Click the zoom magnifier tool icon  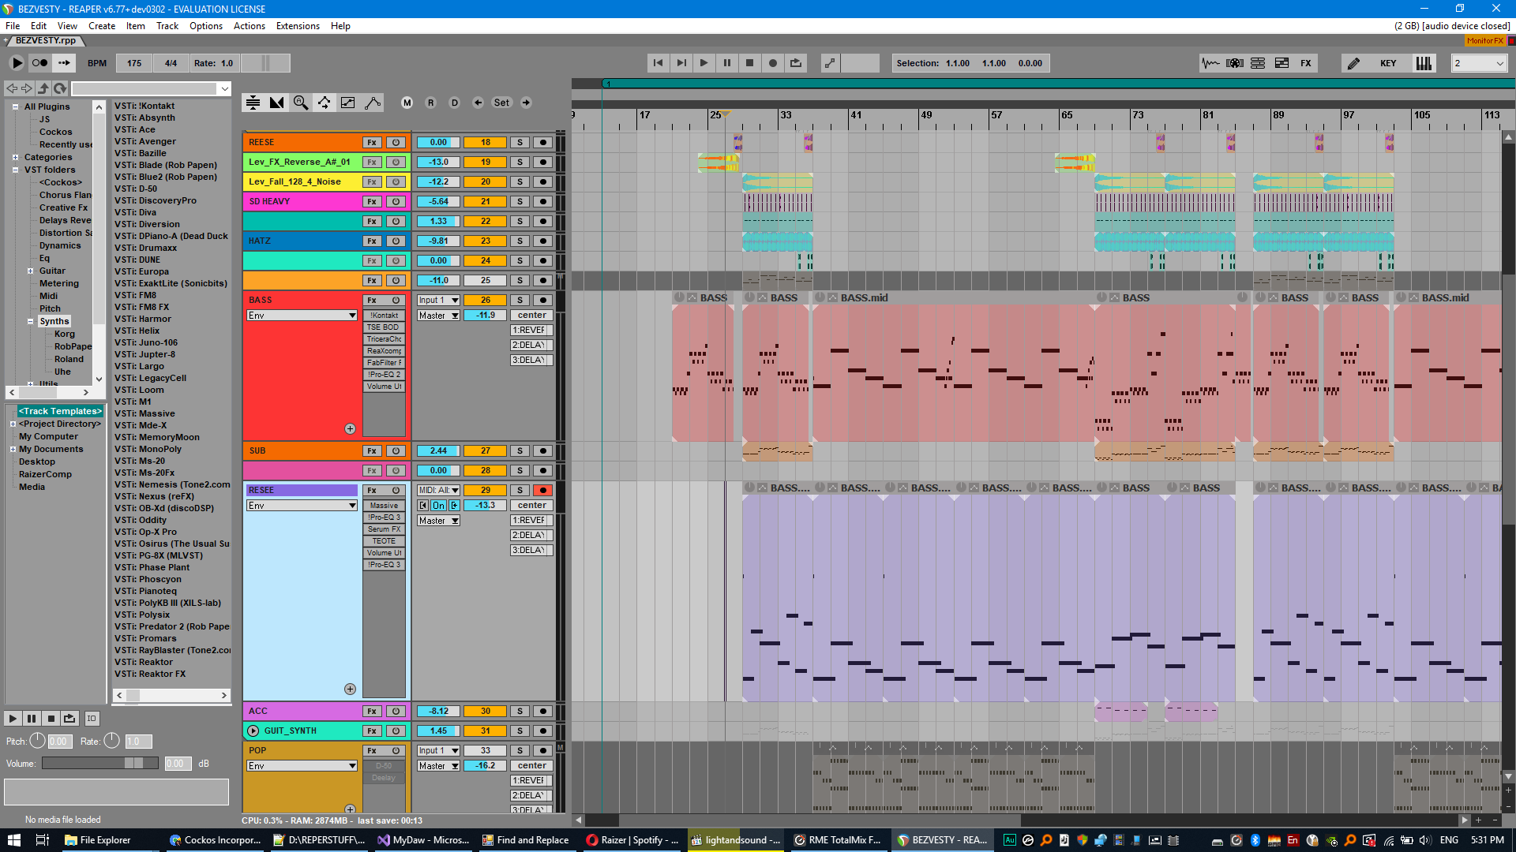300,103
